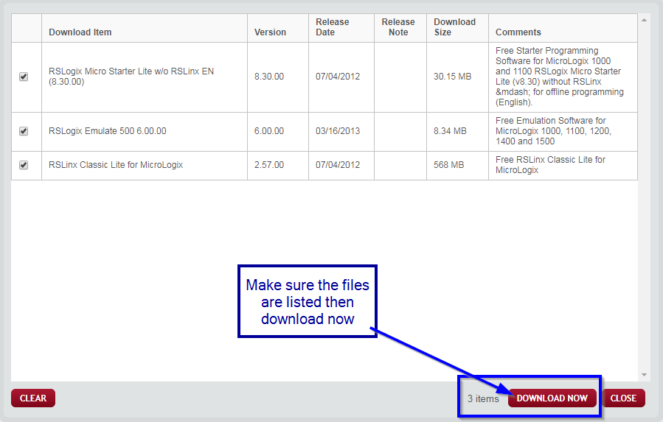Click version value 8.30.00

point(269,77)
